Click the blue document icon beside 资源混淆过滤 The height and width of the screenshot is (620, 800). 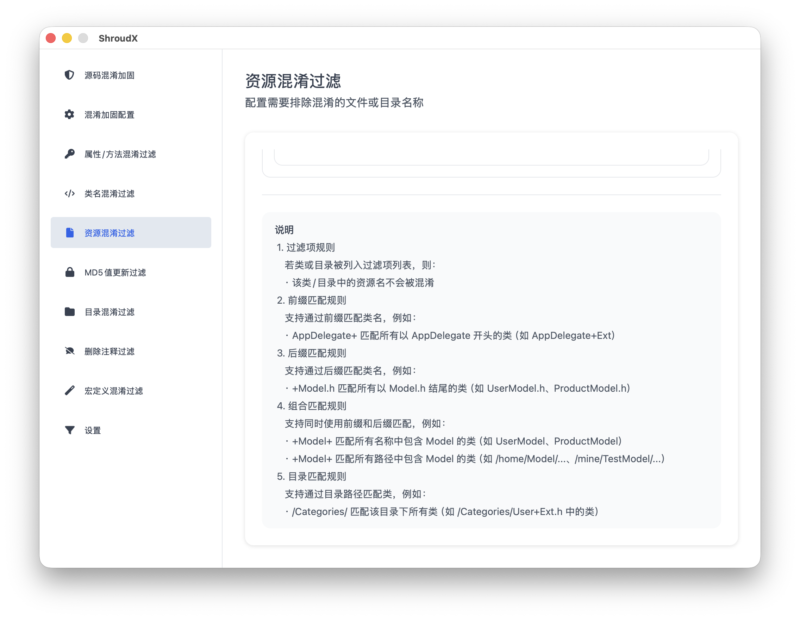click(70, 233)
